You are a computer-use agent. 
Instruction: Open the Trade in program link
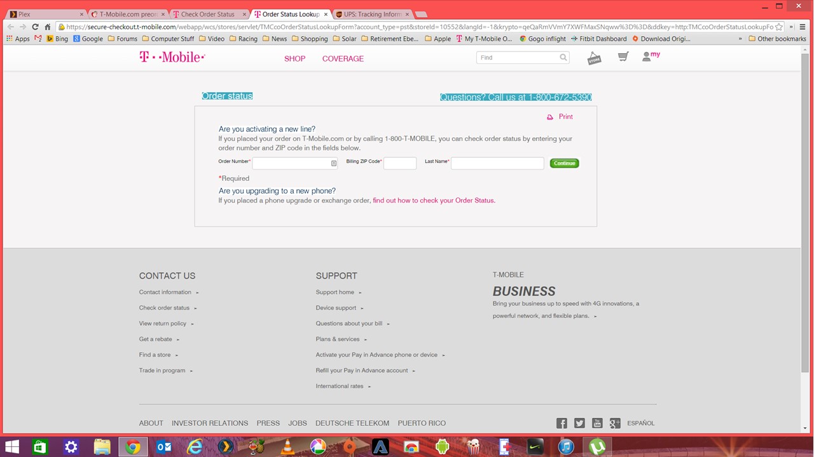[162, 371]
